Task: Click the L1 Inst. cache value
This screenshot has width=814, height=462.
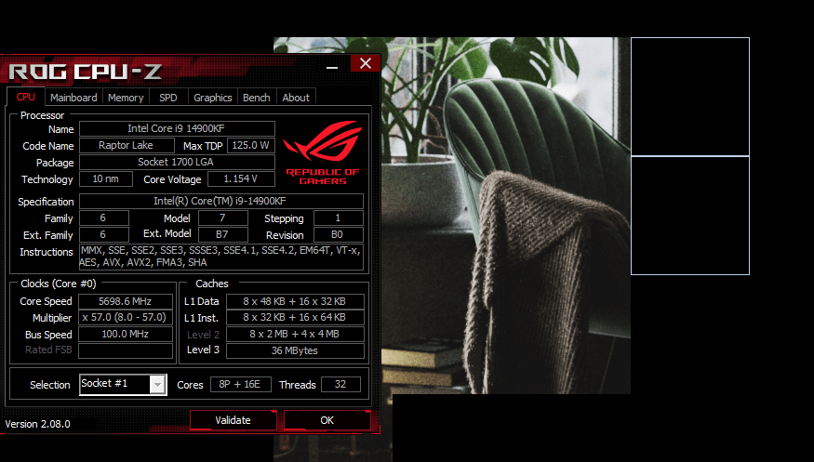Action: coord(295,317)
